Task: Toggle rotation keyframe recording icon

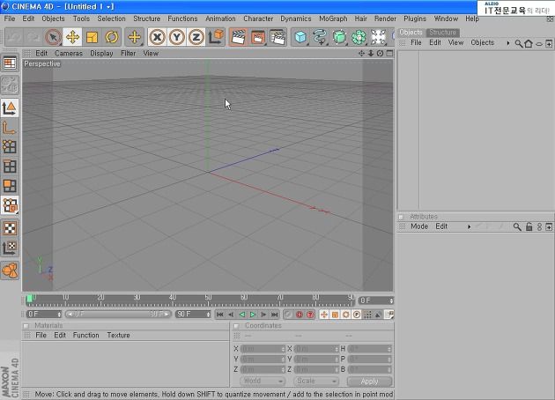Action: (x=346, y=315)
